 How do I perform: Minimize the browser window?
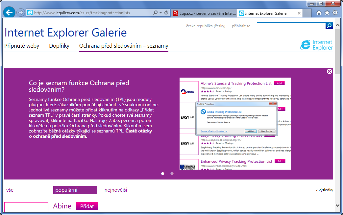pyautogui.click(x=312, y=4)
